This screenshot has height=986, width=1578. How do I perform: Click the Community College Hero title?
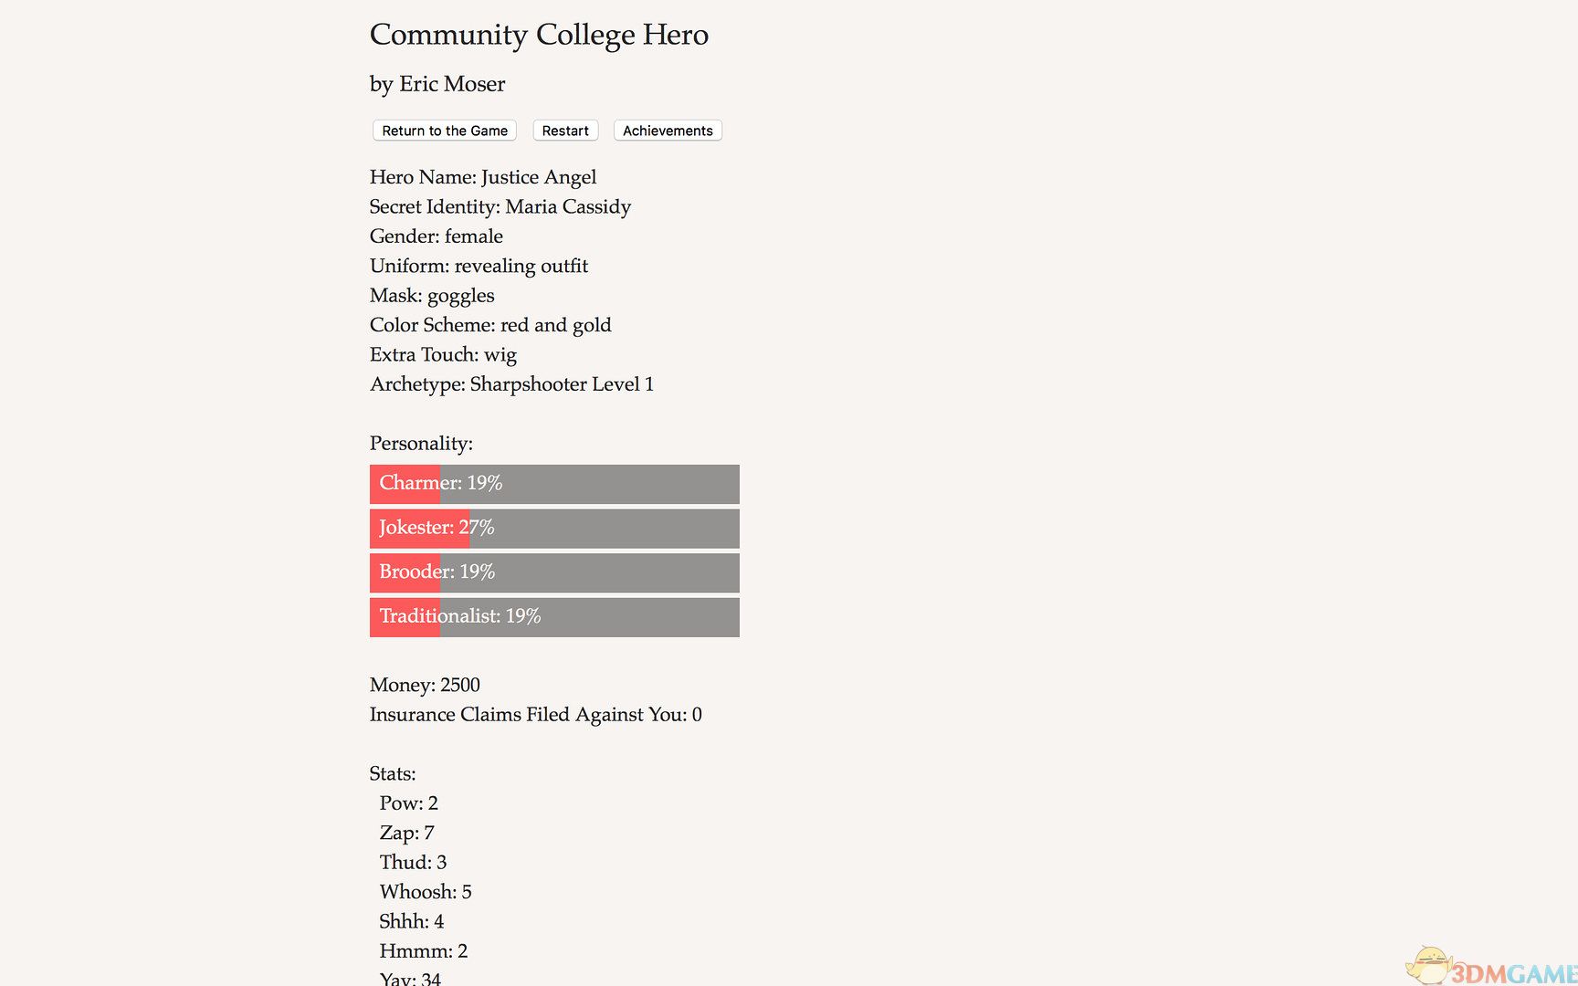(539, 35)
